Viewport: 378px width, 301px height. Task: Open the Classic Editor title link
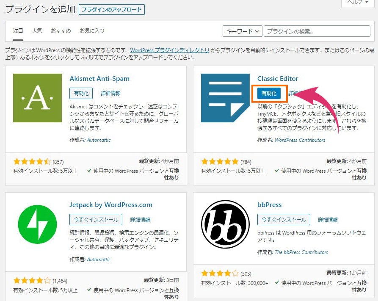[x=278, y=79]
